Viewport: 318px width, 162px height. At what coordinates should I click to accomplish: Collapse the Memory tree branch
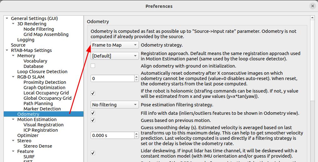[x=13, y=56]
